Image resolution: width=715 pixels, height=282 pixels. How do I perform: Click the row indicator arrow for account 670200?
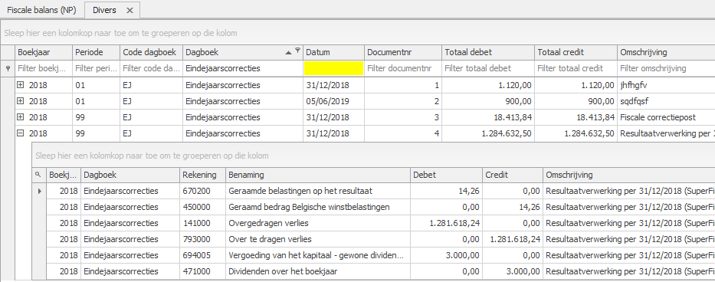point(39,192)
